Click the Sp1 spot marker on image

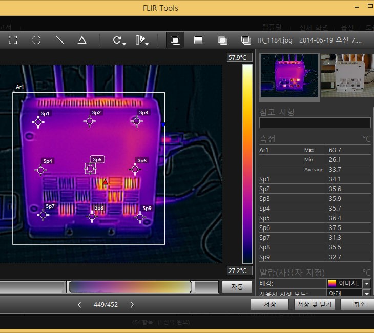(38, 122)
